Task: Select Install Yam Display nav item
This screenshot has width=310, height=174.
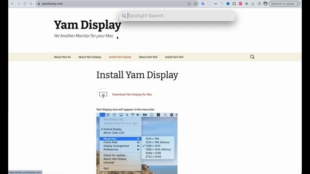Action: tap(120, 57)
